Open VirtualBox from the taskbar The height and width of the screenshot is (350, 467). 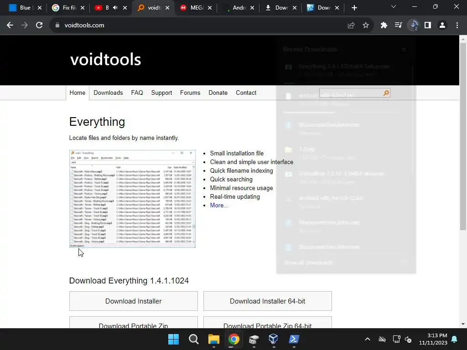[273, 339]
